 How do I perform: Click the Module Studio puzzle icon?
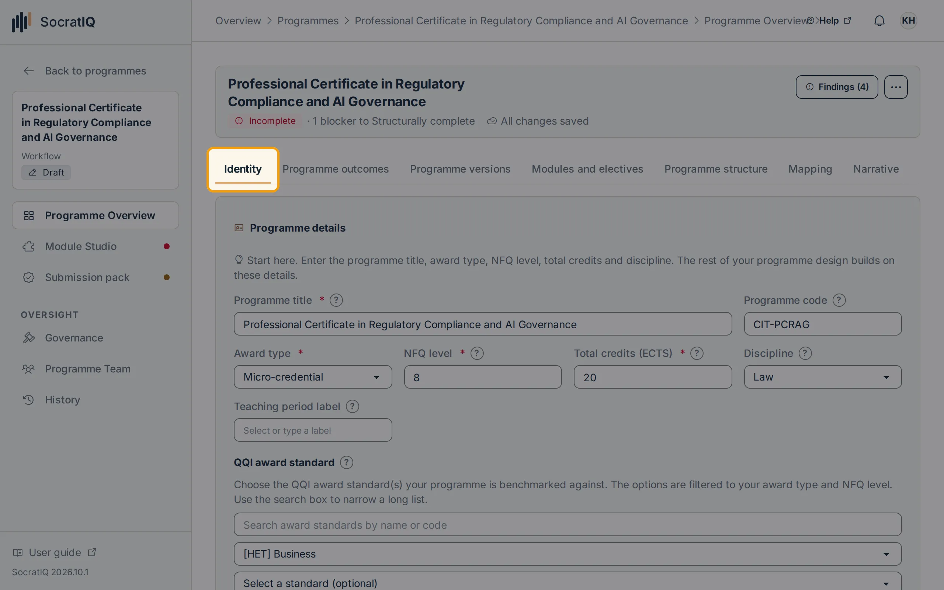(x=28, y=246)
